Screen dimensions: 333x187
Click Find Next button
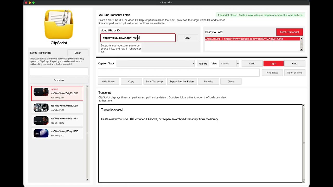click(x=272, y=73)
